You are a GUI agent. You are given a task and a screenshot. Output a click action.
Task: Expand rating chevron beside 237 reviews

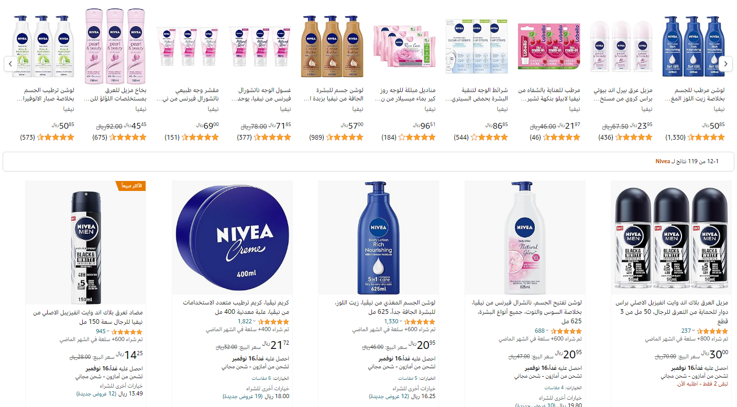(694, 331)
